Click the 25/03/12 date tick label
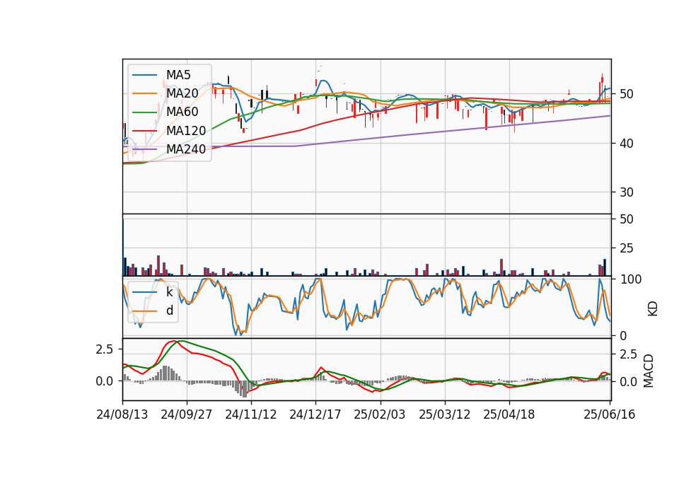The width and height of the screenshot is (679, 488). click(444, 414)
